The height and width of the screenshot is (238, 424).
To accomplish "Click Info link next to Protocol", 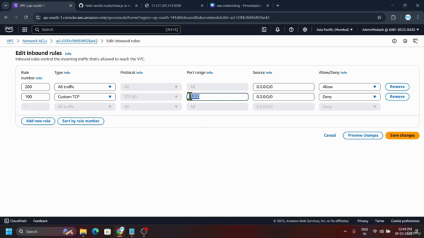I will point(139,73).
